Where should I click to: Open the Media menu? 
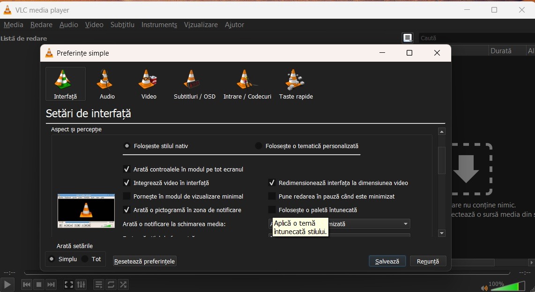pyautogui.click(x=13, y=24)
